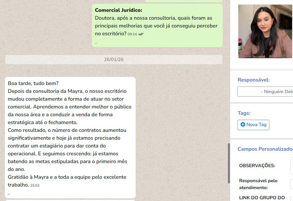This screenshot has height=201, width=293.
Task: Click the chat scrollbar thumb
Action: click(229, 163)
